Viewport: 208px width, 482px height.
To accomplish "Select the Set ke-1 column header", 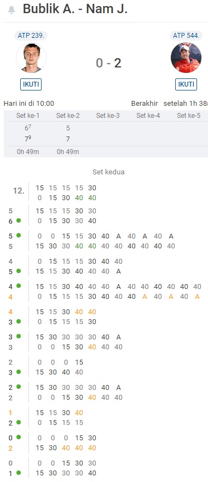I will click(x=28, y=116).
